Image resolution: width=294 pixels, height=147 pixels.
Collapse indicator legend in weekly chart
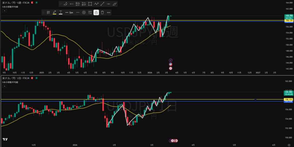click(4, 11)
